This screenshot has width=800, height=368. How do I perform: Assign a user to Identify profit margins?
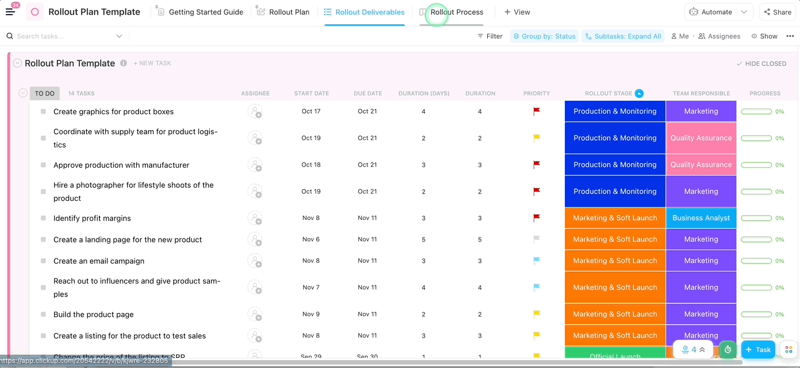(255, 218)
